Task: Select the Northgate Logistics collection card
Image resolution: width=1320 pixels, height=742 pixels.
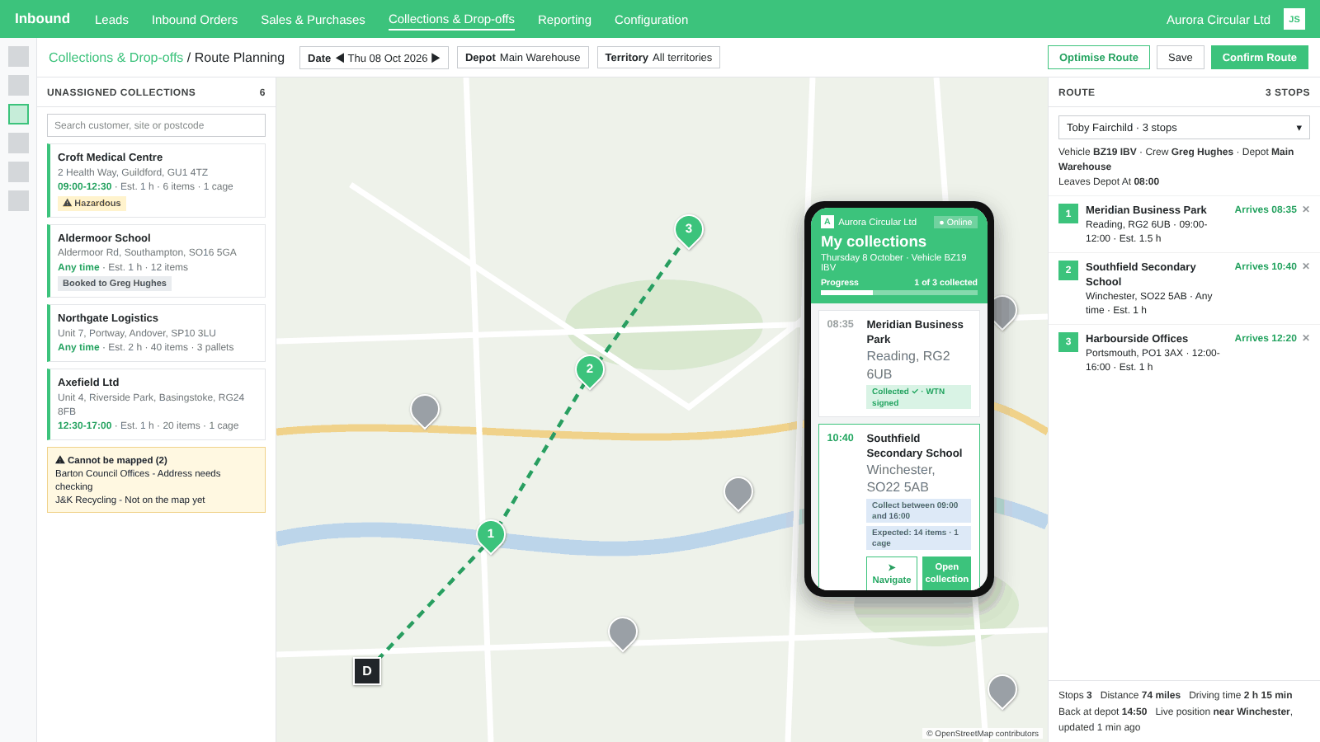Action: pos(156,333)
